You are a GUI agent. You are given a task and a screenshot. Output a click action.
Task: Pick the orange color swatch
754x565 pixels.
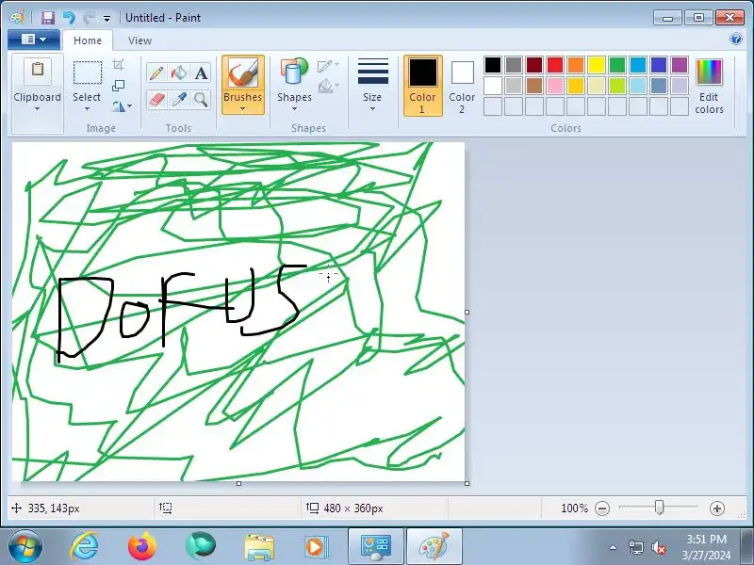[576, 65]
